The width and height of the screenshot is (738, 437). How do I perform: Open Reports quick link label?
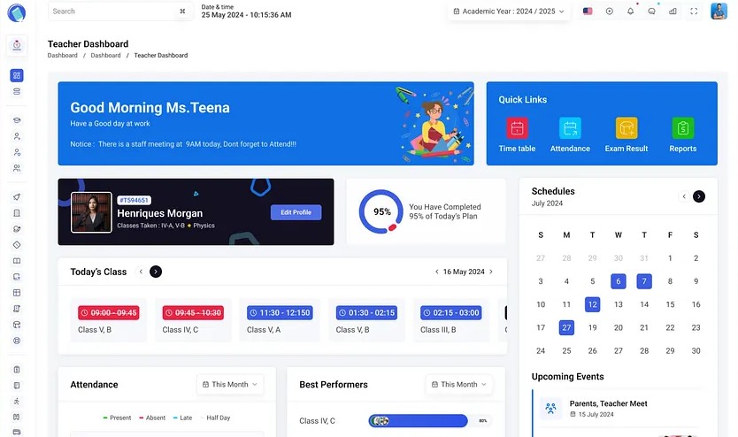tap(682, 149)
